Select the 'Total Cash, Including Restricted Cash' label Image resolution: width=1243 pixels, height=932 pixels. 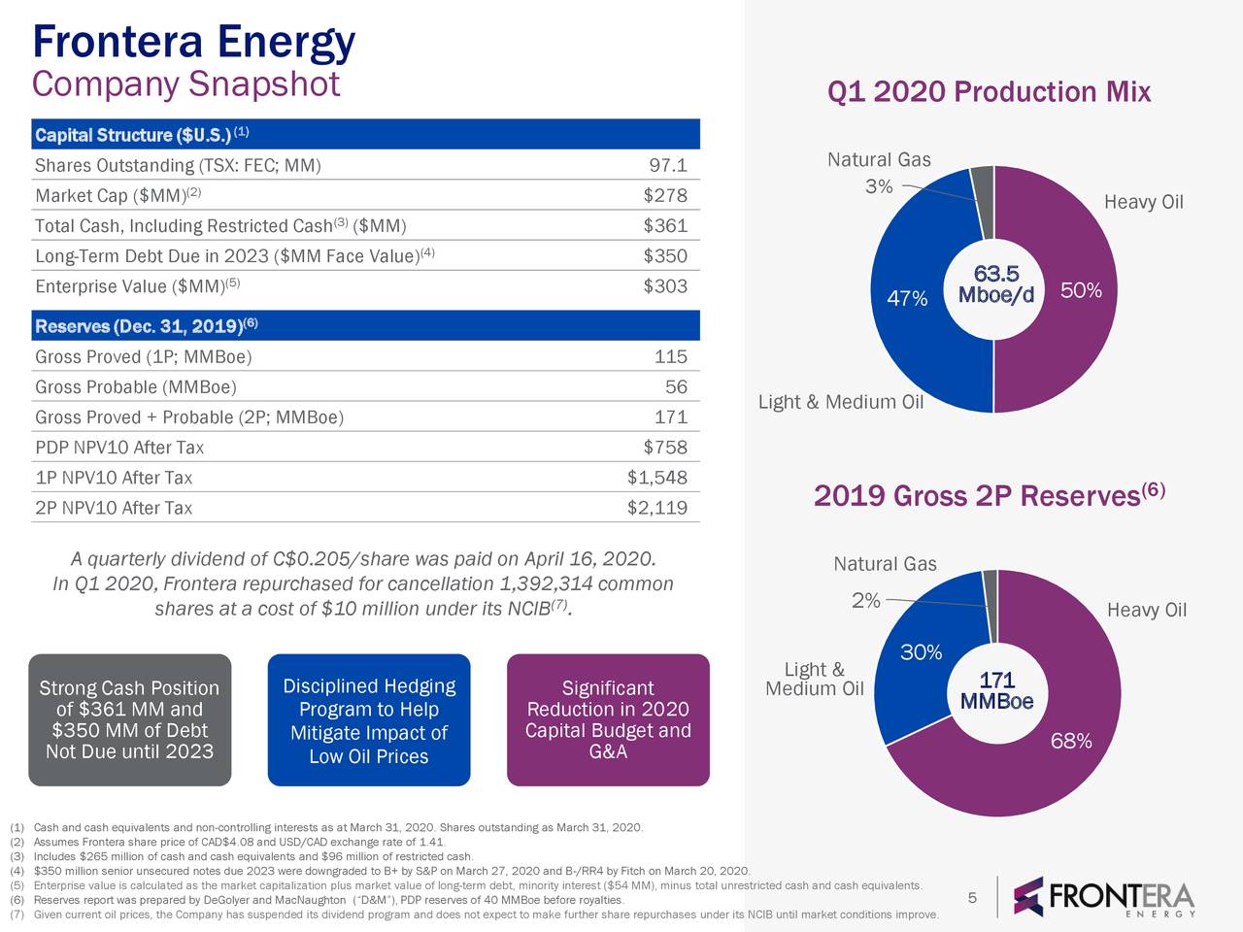point(220,226)
